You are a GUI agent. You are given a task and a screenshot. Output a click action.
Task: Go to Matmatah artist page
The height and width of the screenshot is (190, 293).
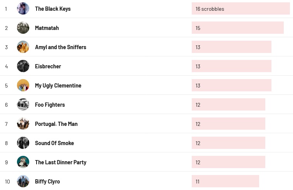pos(47,28)
